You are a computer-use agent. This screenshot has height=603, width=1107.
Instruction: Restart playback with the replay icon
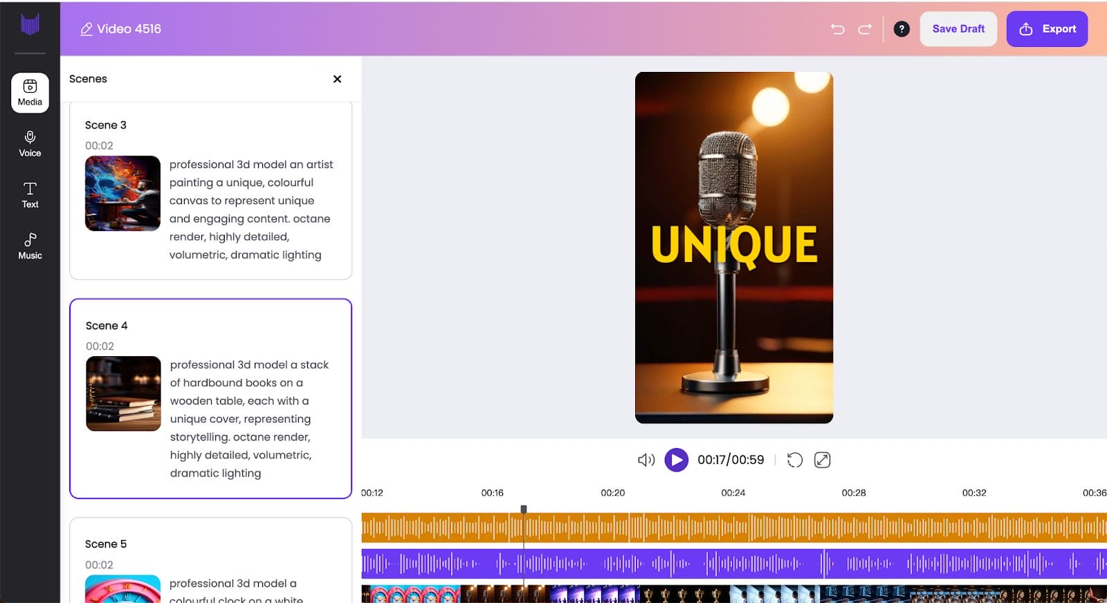(x=794, y=460)
